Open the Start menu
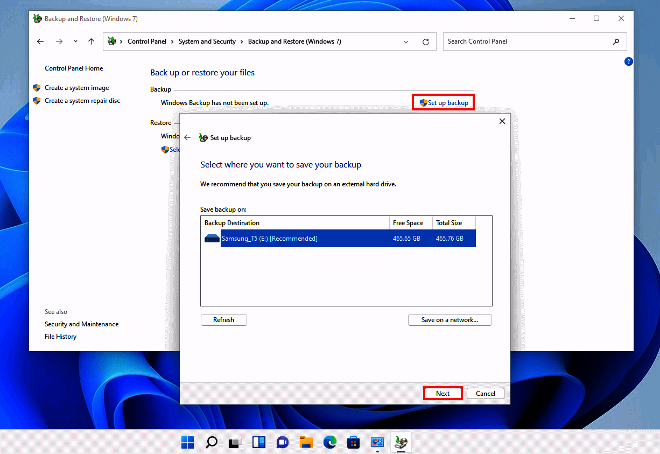Viewport: 660px width, 454px height. click(x=187, y=442)
